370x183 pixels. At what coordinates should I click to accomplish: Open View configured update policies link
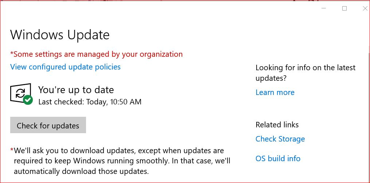(65, 67)
